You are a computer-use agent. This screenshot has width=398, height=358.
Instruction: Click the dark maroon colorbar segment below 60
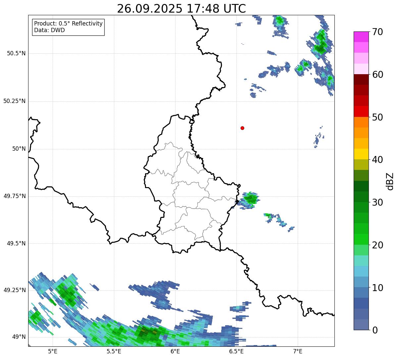click(361, 79)
